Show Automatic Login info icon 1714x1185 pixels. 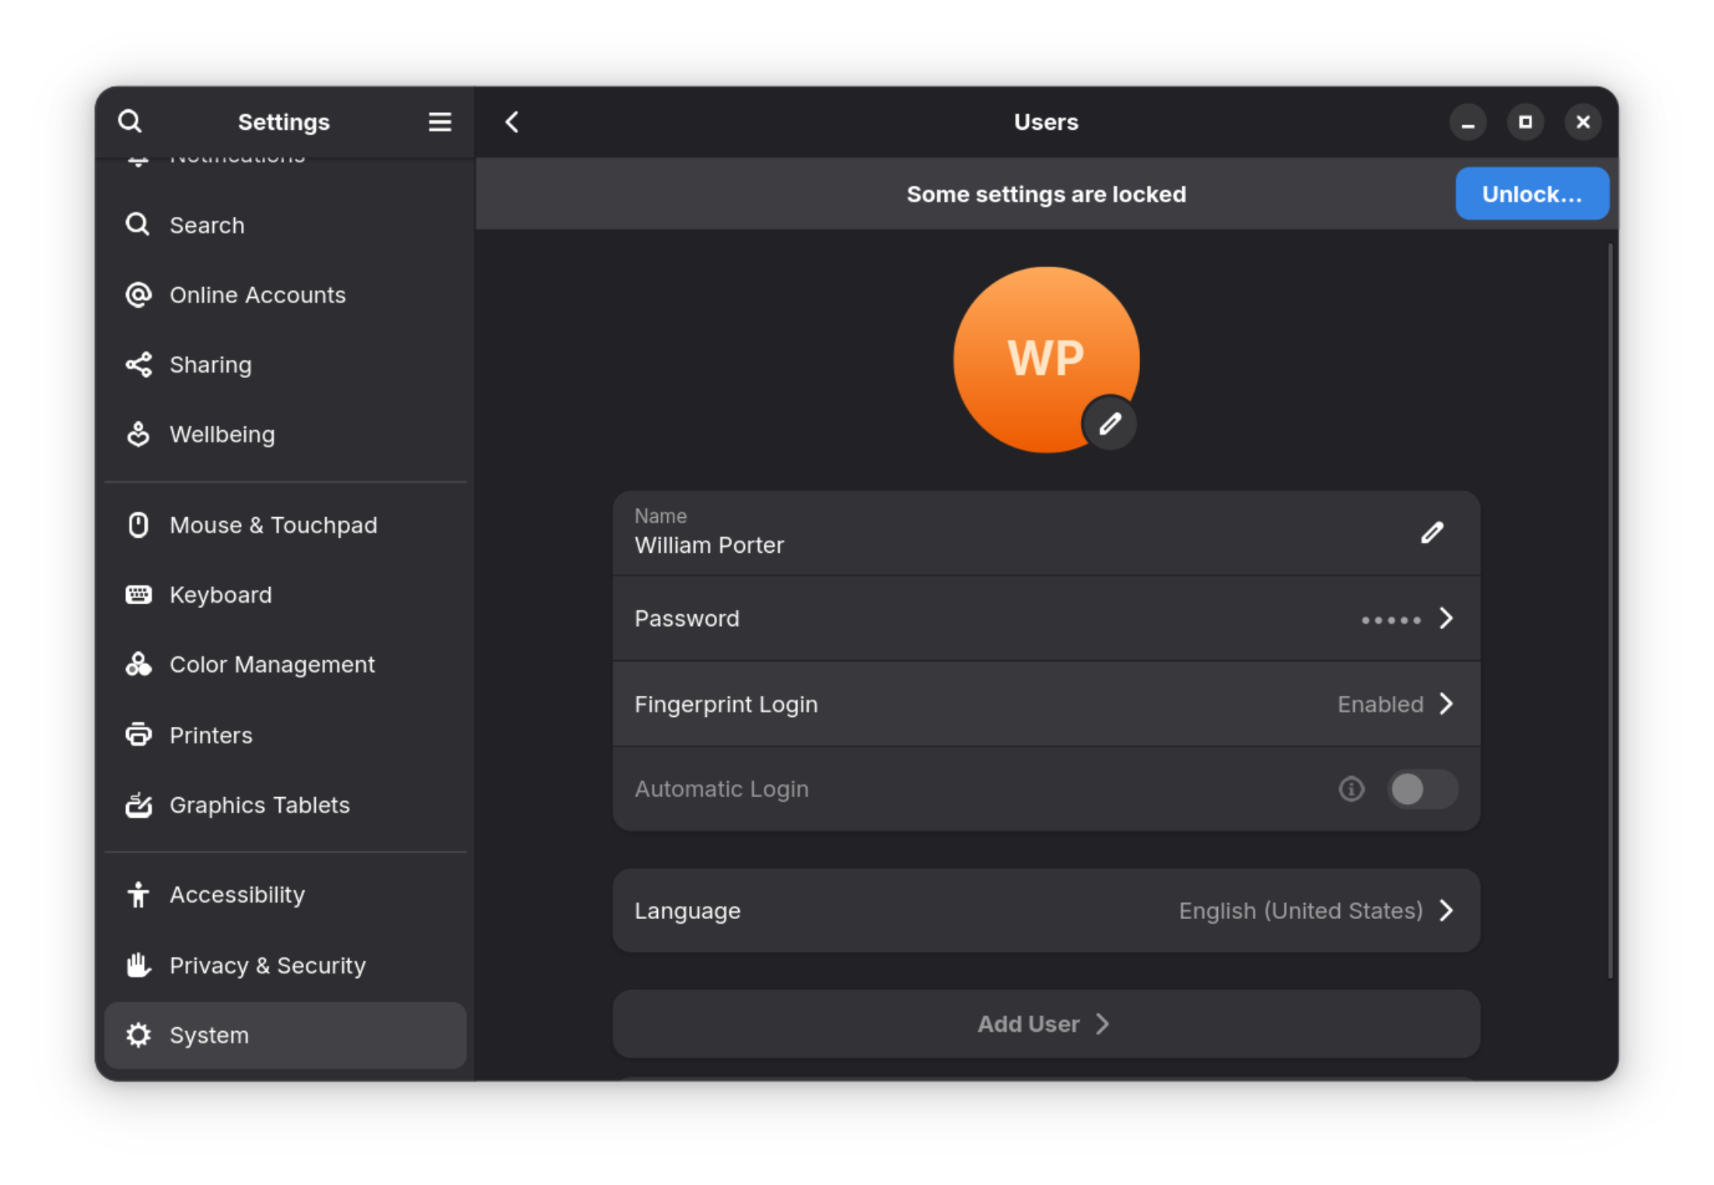tap(1352, 788)
